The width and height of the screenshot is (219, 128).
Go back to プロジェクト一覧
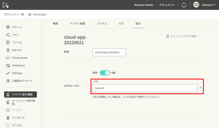click(14, 14)
